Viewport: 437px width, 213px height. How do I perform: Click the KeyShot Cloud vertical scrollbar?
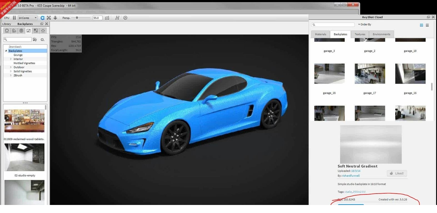pos(431,87)
